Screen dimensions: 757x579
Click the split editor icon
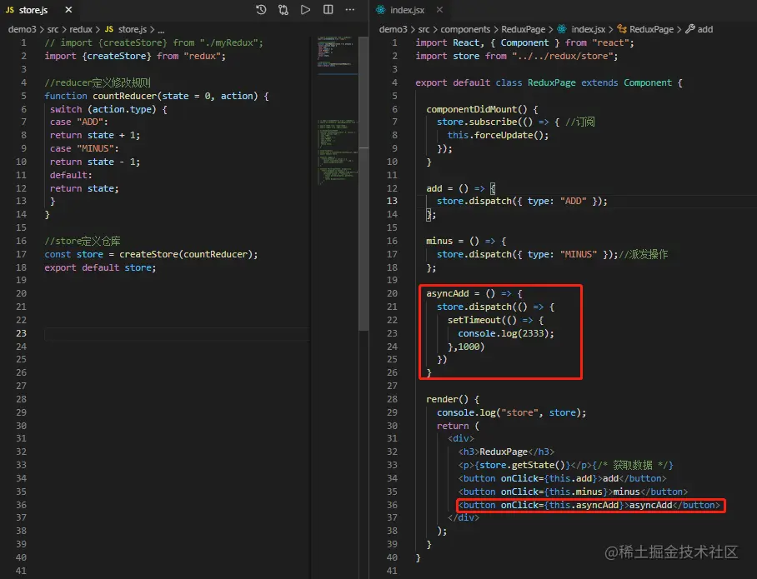(328, 10)
